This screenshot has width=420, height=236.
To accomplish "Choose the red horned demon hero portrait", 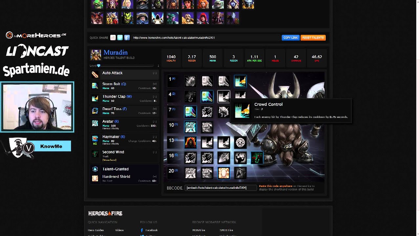I will coord(97,18).
